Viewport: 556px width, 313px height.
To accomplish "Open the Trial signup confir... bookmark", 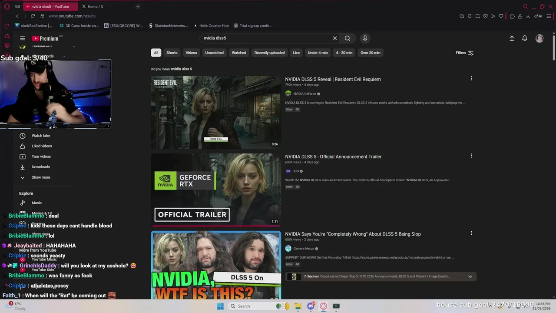I will coord(253,26).
